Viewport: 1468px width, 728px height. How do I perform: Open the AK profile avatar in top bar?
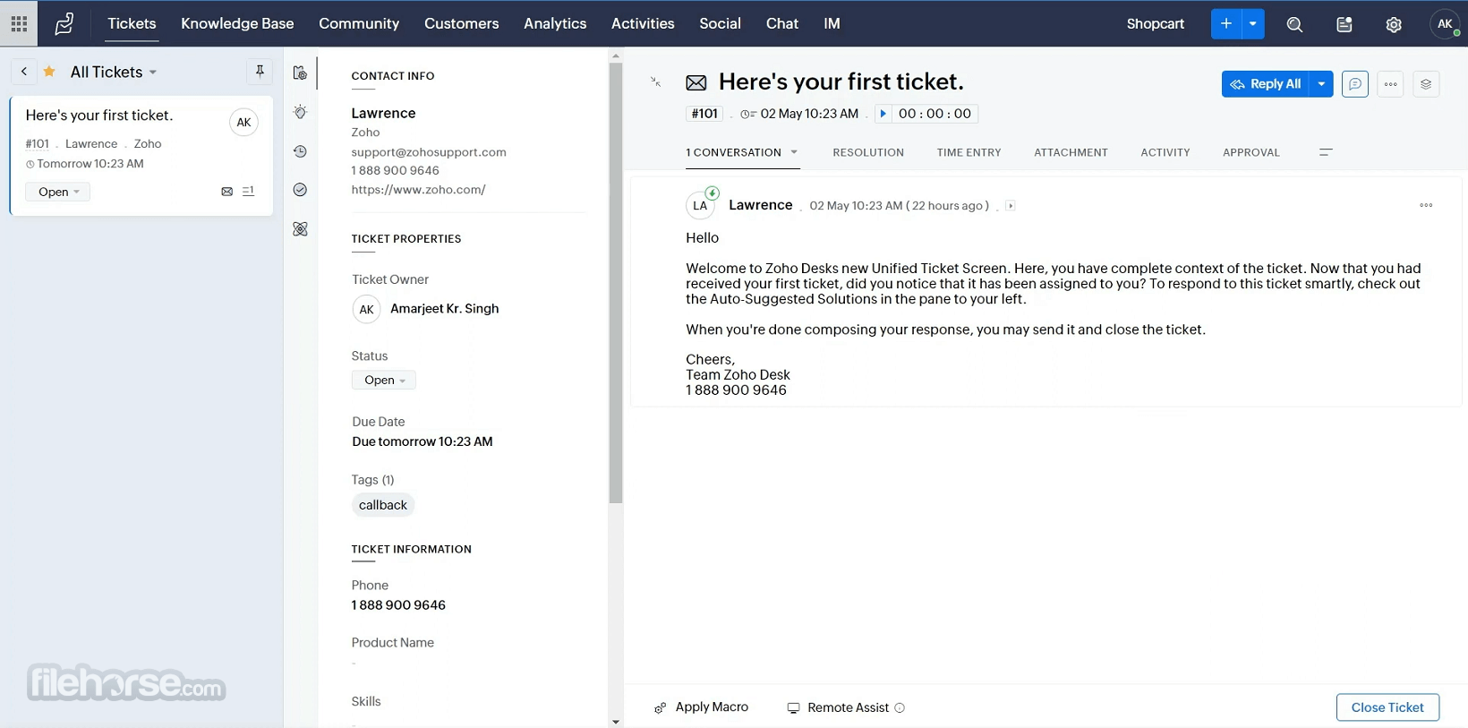1445,24
